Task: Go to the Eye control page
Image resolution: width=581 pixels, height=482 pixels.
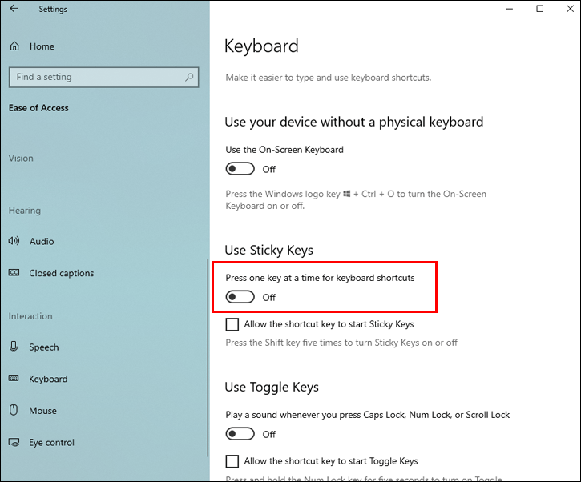Action: 51,442
